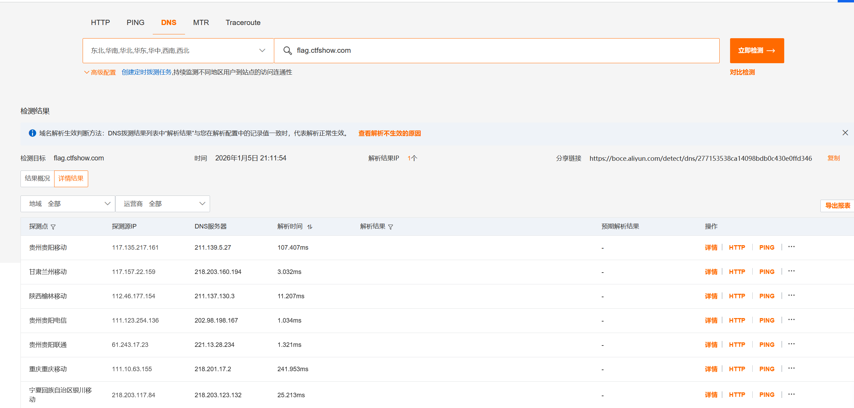Select the 结果概况 view toggle

[37, 178]
